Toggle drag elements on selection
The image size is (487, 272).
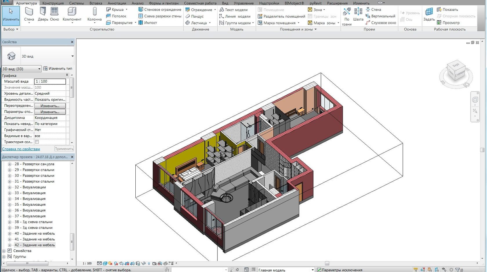[444, 270]
